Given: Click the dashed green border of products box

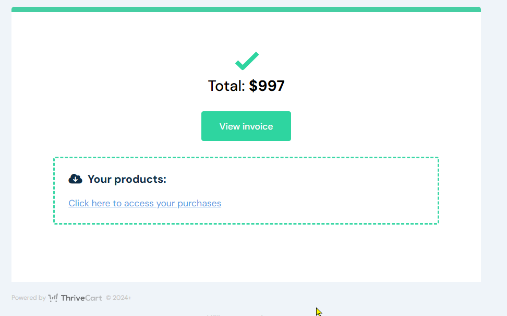Looking at the screenshot, I should click(x=246, y=158).
